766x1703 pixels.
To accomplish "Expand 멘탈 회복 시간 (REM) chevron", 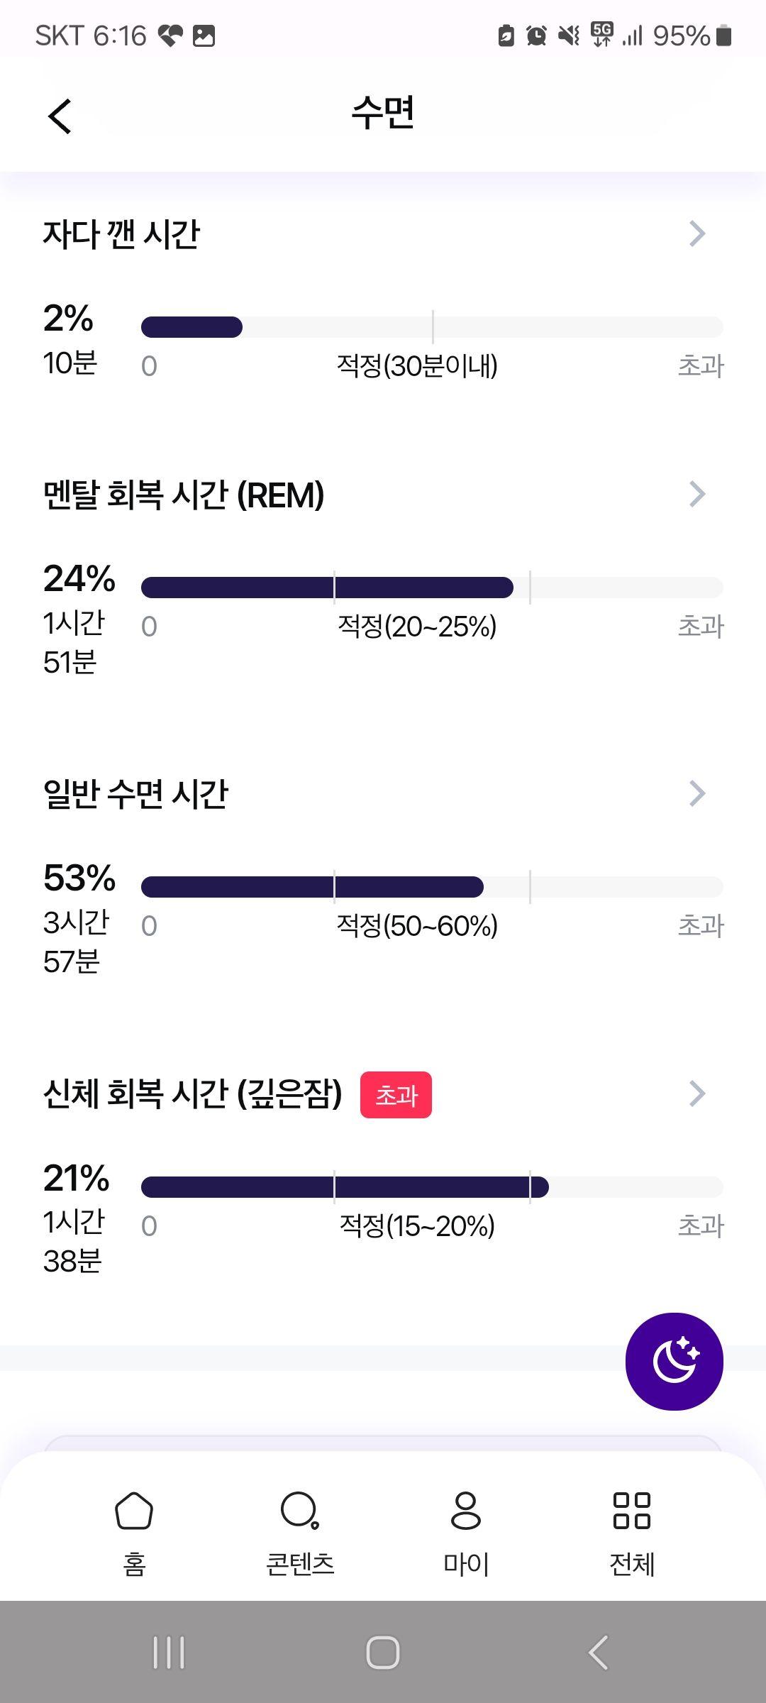I will [x=697, y=494].
